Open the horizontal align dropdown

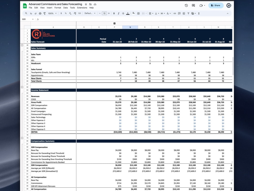pyautogui.click(x=151, y=13)
